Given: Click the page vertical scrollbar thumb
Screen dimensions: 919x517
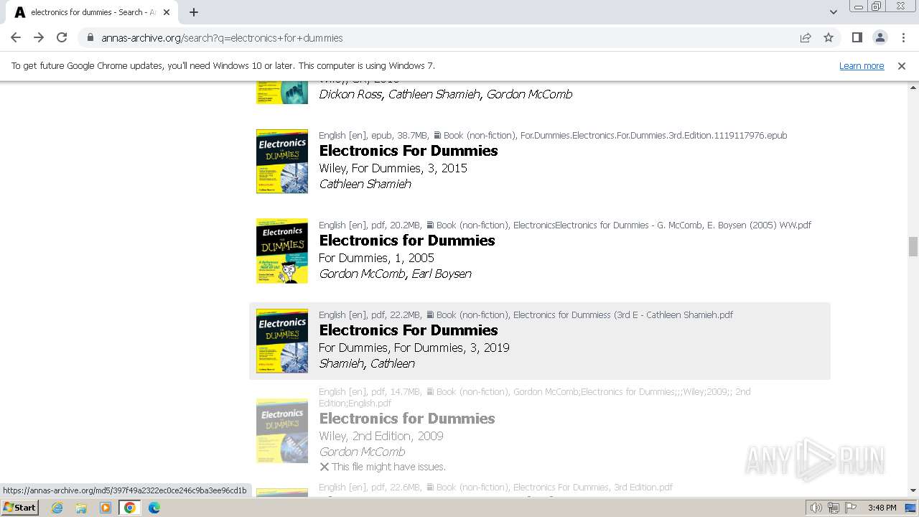Looking at the screenshot, I should (913, 246).
